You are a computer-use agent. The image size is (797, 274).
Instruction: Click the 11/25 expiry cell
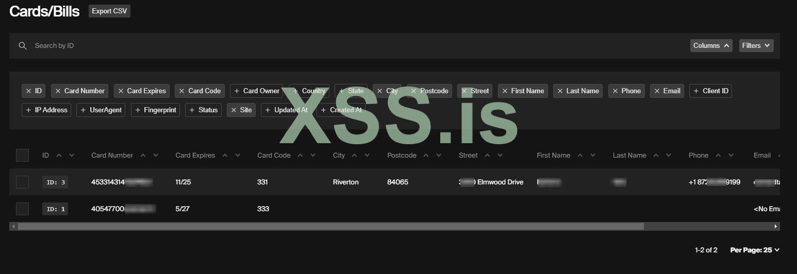tap(183, 182)
